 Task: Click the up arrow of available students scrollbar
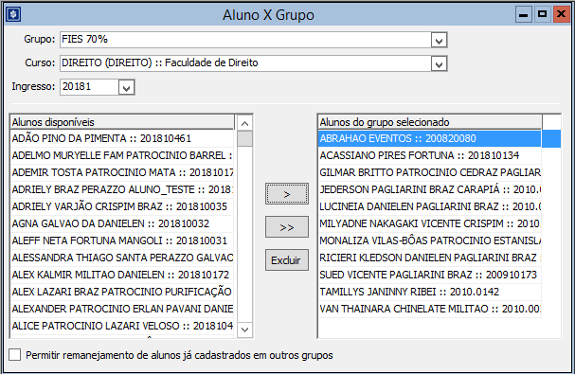click(244, 123)
